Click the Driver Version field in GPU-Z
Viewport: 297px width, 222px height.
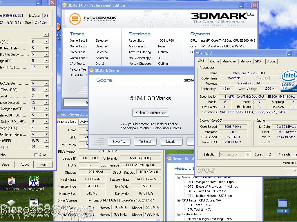coord(120,200)
